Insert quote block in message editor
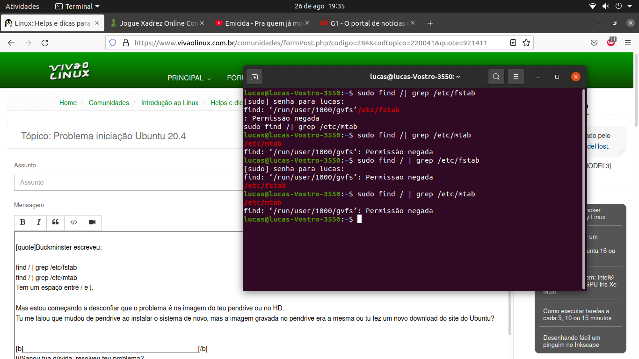Screen dimensions: 639x359 pos(56,223)
